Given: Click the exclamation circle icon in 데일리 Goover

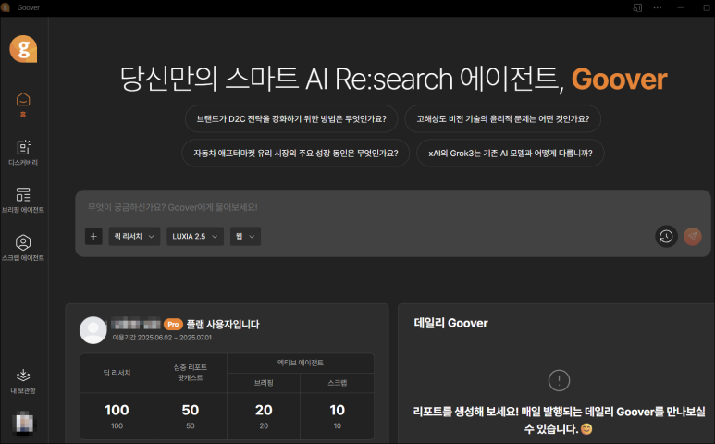Looking at the screenshot, I should (x=559, y=380).
